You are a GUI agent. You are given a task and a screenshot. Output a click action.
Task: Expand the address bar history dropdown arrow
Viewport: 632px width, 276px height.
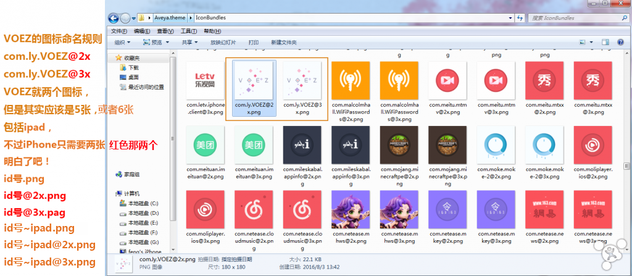point(510,18)
